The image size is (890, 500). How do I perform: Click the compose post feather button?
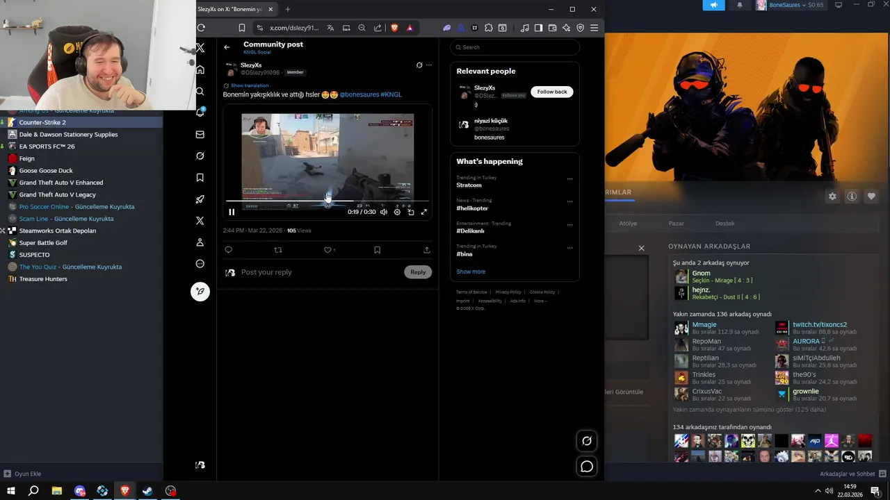pyautogui.click(x=200, y=292)
